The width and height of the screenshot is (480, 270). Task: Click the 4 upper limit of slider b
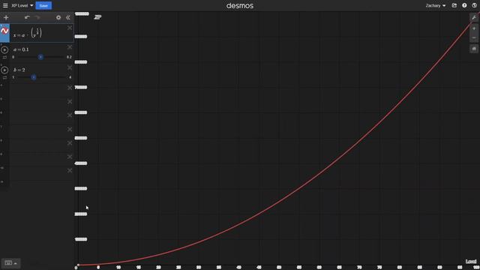(x=70, y=77)
